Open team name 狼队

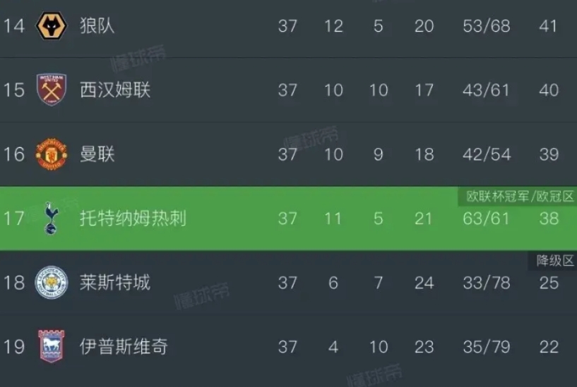pyautogui.click(x=97, y=25)
